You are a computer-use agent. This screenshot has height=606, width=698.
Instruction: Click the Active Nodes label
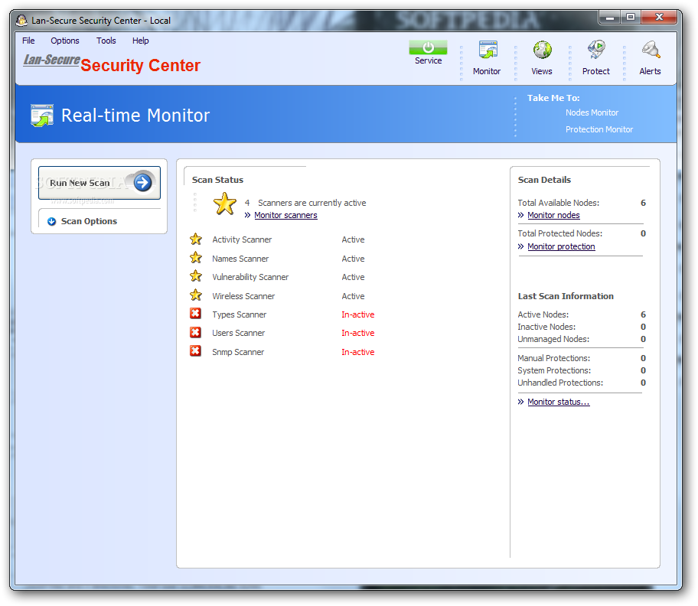tap(543, 314)
